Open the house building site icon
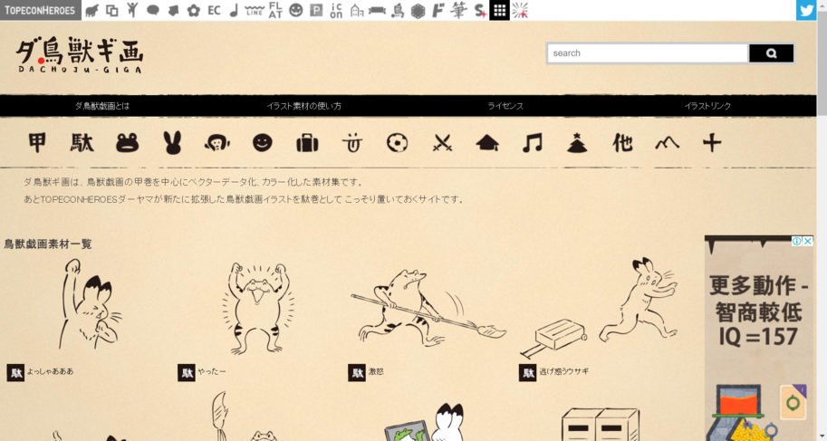 (357, 10)
